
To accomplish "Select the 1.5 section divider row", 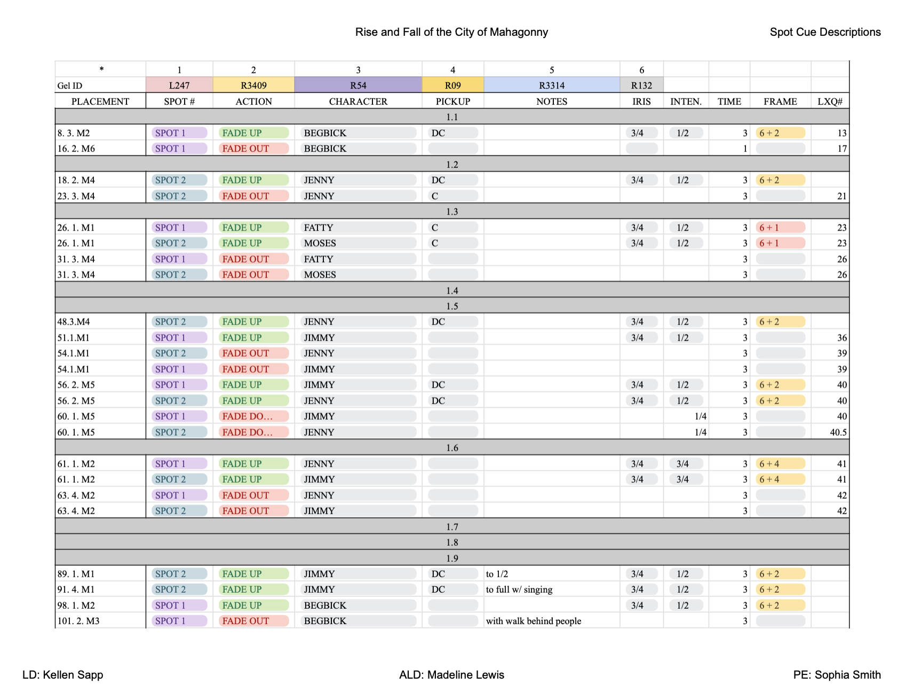I will pos(452,306).
